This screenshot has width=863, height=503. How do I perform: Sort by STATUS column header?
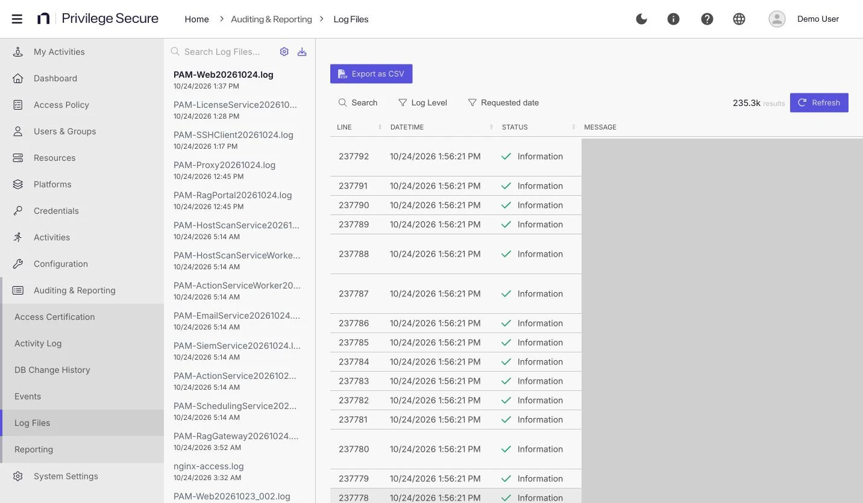pyautogui.click(x=515, y=127)
